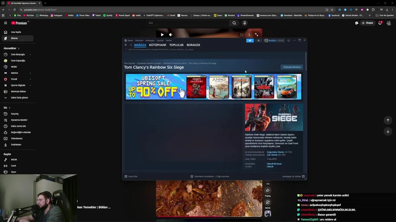396x222 pixels.
Task: Switch to the KÜTÜPHANE tab
Action: [158, 45]
